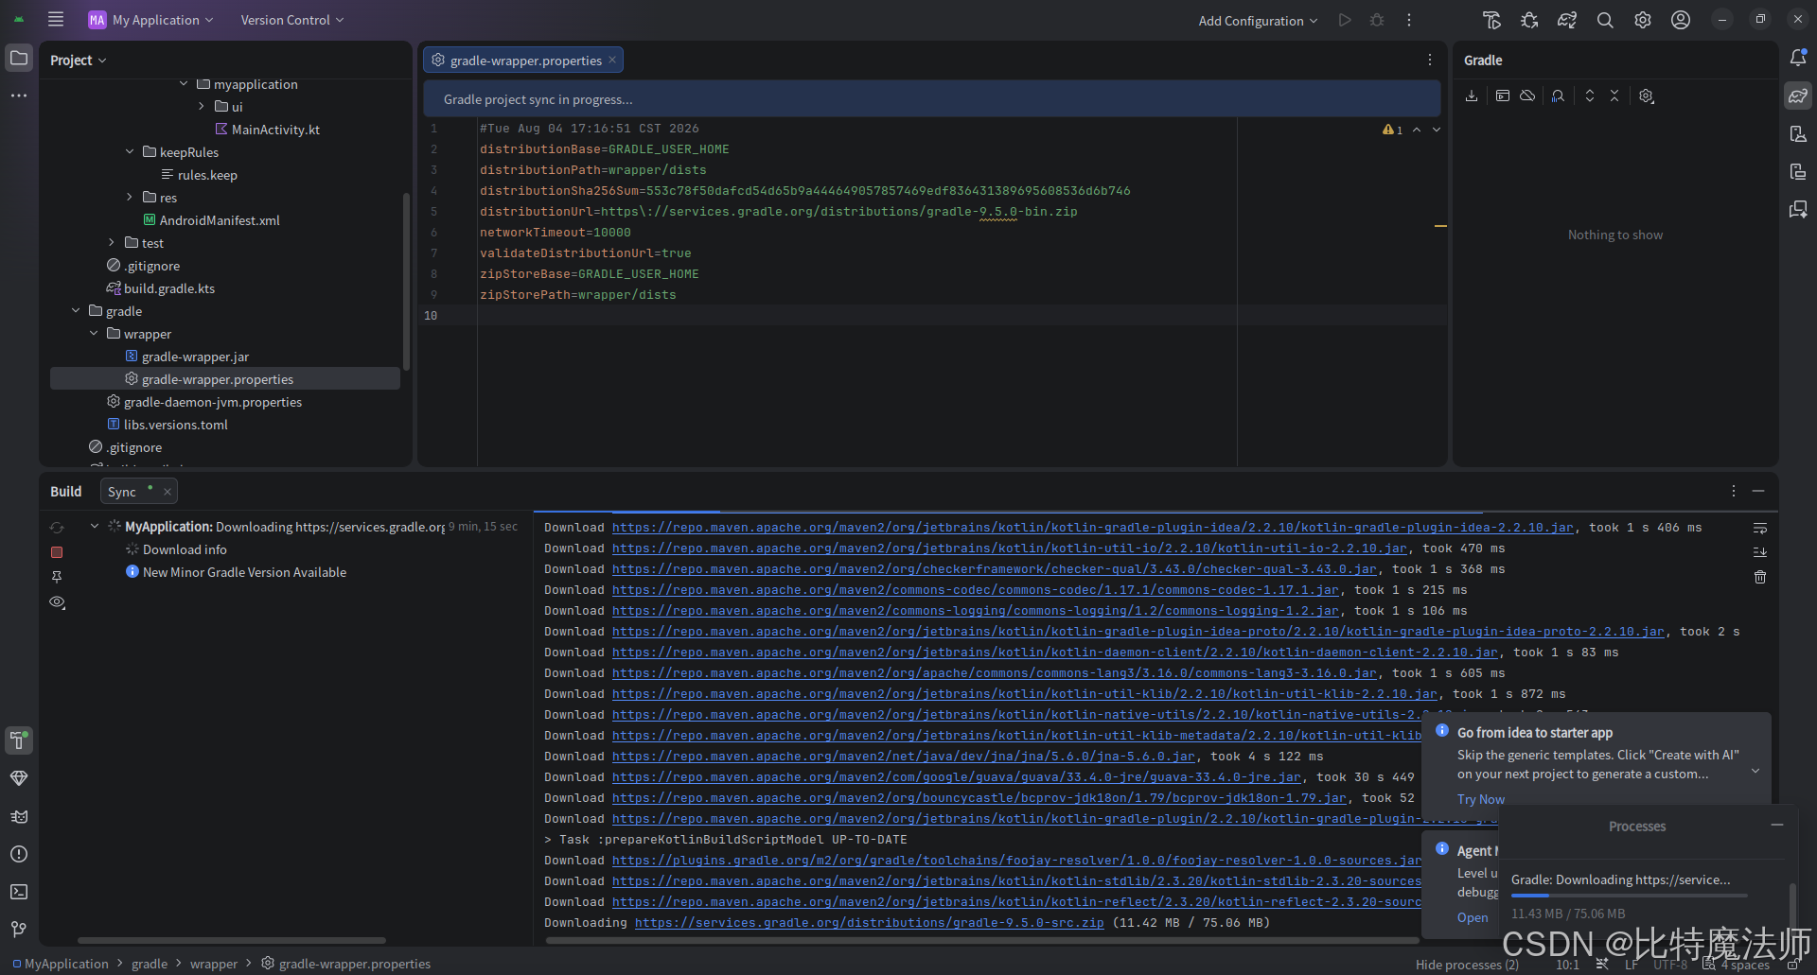Open the Notifications bell icon

coord(1798,58)
